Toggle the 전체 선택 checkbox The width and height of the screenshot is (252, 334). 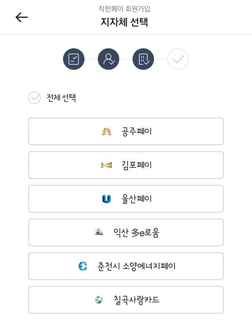pyautogui.click(x=35, y=98)
